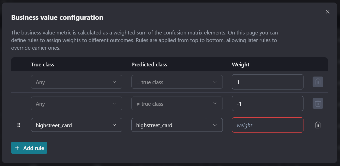
Task: Click the weight field containing -1
Action: pos(267,103)
